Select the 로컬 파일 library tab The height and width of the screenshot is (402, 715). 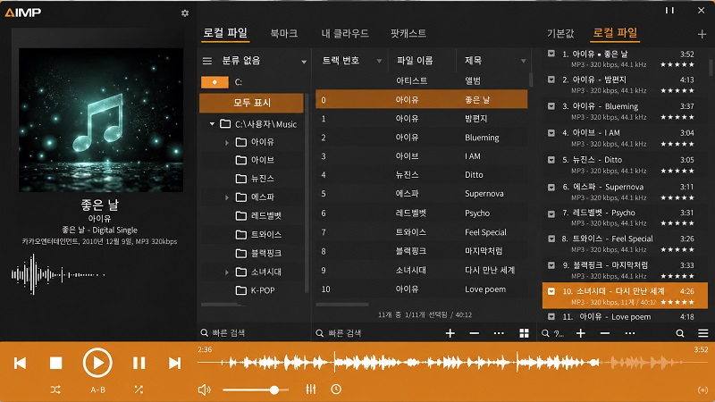[x=225, y=33]
